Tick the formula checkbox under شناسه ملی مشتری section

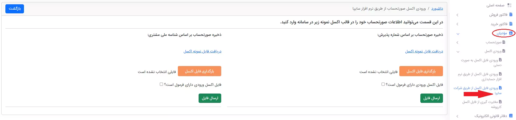click(x=161, y=84)
